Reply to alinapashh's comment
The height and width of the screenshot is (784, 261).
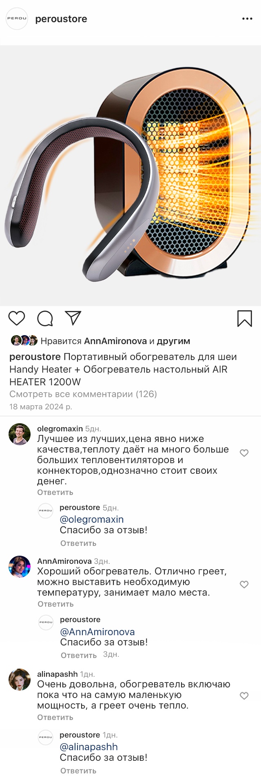(x=55, y=717)
